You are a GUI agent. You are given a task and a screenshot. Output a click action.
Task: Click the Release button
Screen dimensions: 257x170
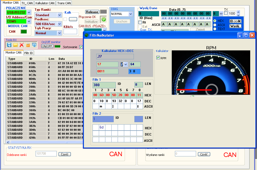pyautogui.click(x=92, y=12)
